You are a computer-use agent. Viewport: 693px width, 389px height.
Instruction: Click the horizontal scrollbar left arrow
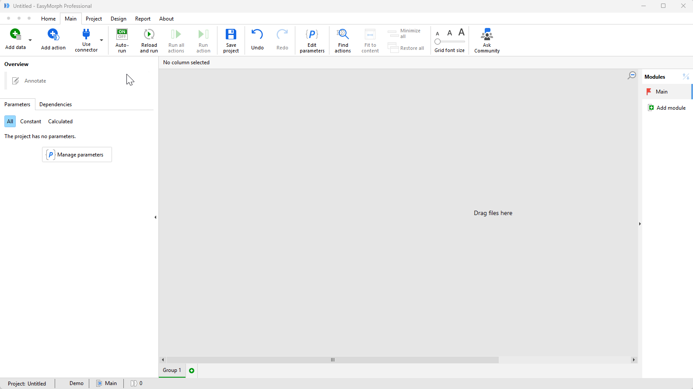(x=163, y=360)
